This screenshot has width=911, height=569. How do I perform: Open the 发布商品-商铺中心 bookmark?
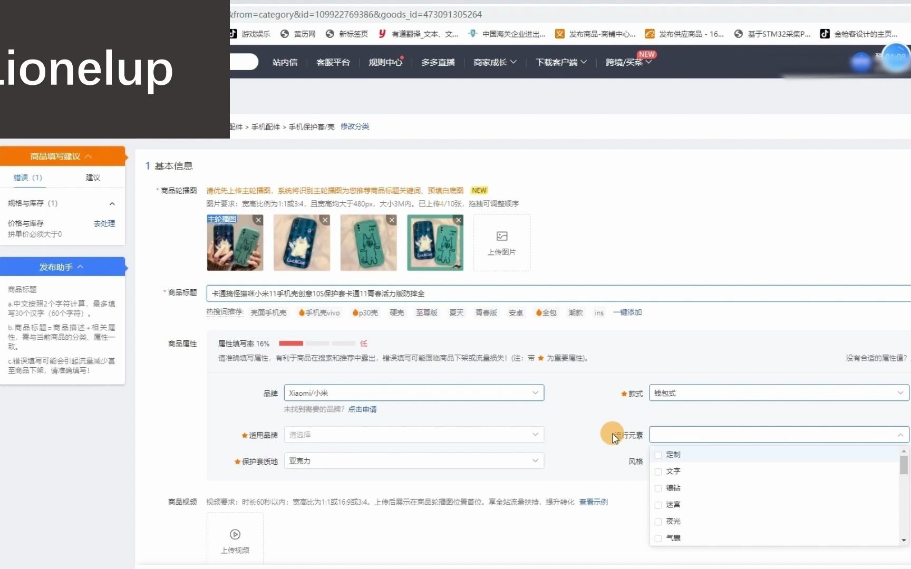[596, 34]
